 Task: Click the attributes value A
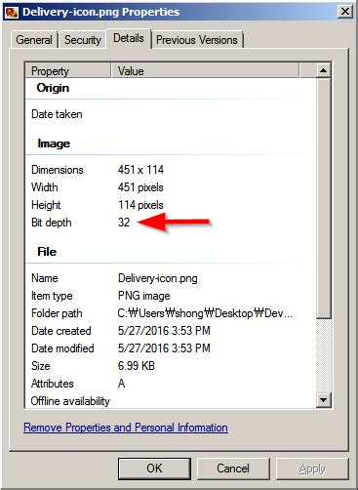(x=122, y=384)
